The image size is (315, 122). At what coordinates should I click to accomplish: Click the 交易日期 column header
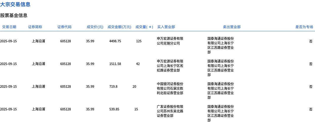click(9, 27)
